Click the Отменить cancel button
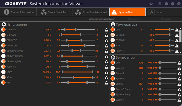182x106 pixels. pyautogui.click(x=166, y=19)
